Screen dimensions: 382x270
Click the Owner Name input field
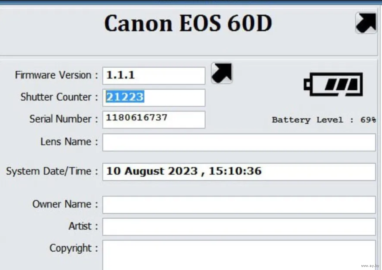[x=239, y=205]
